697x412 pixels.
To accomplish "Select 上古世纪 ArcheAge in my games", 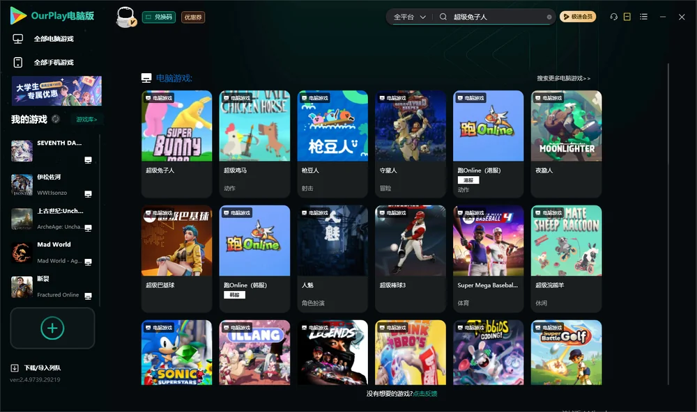I will 52,219.
